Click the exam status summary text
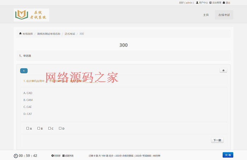 point(125,156)
